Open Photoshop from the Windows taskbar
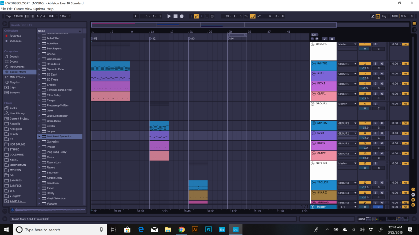419x235 pixels. pyautogui.click(x=208, y=230)
